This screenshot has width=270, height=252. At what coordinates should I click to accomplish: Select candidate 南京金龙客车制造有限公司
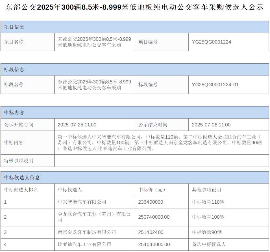[87, 232]
